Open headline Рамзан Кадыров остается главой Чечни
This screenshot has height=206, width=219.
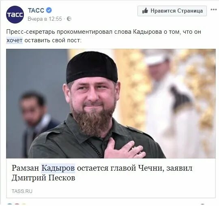(102, 173)
